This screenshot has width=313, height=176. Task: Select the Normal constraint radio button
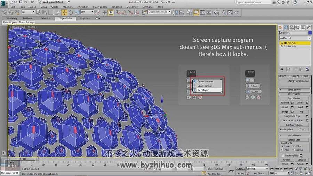294,150
